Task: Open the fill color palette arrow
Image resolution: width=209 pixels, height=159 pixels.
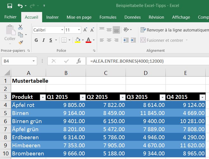Action: 83,40
